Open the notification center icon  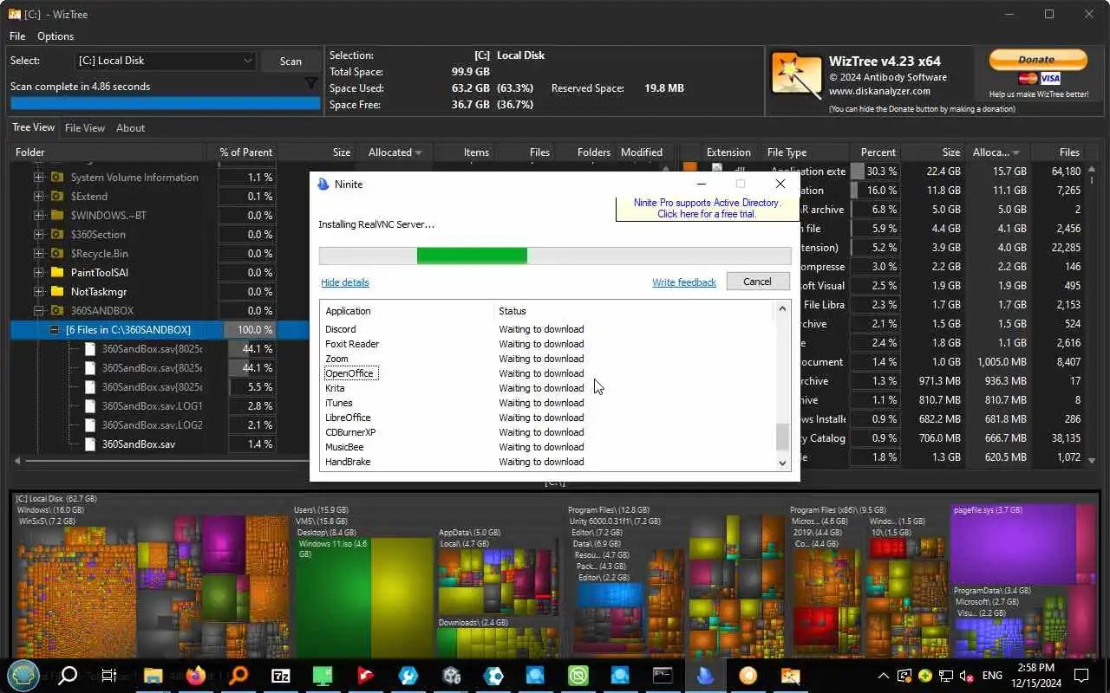coord(1081,675)
